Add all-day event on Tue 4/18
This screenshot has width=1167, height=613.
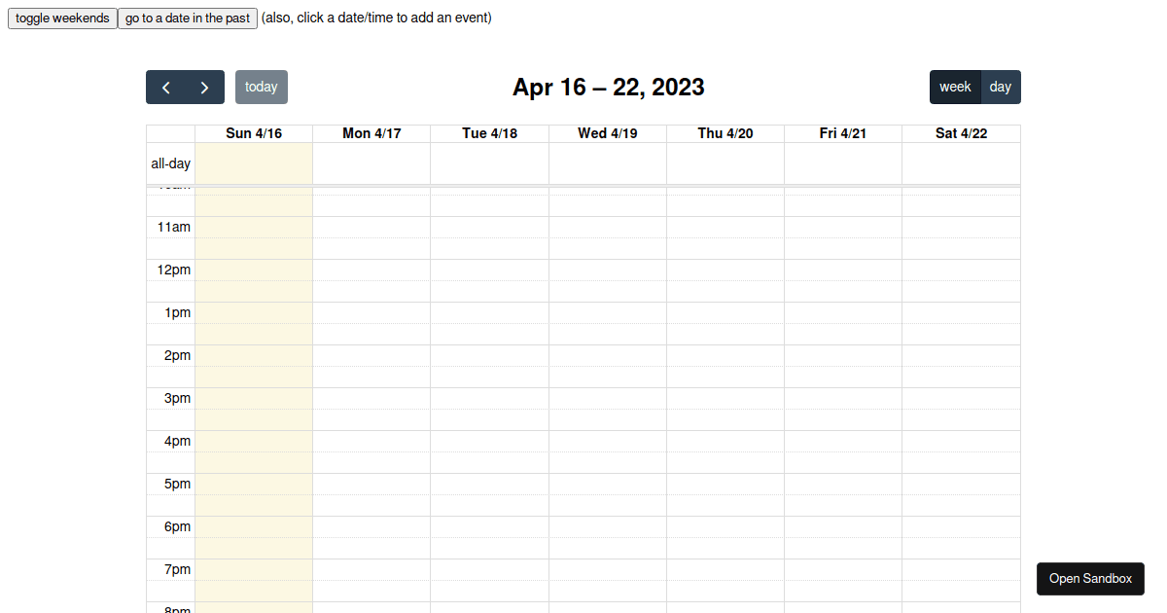coord(490,163)
